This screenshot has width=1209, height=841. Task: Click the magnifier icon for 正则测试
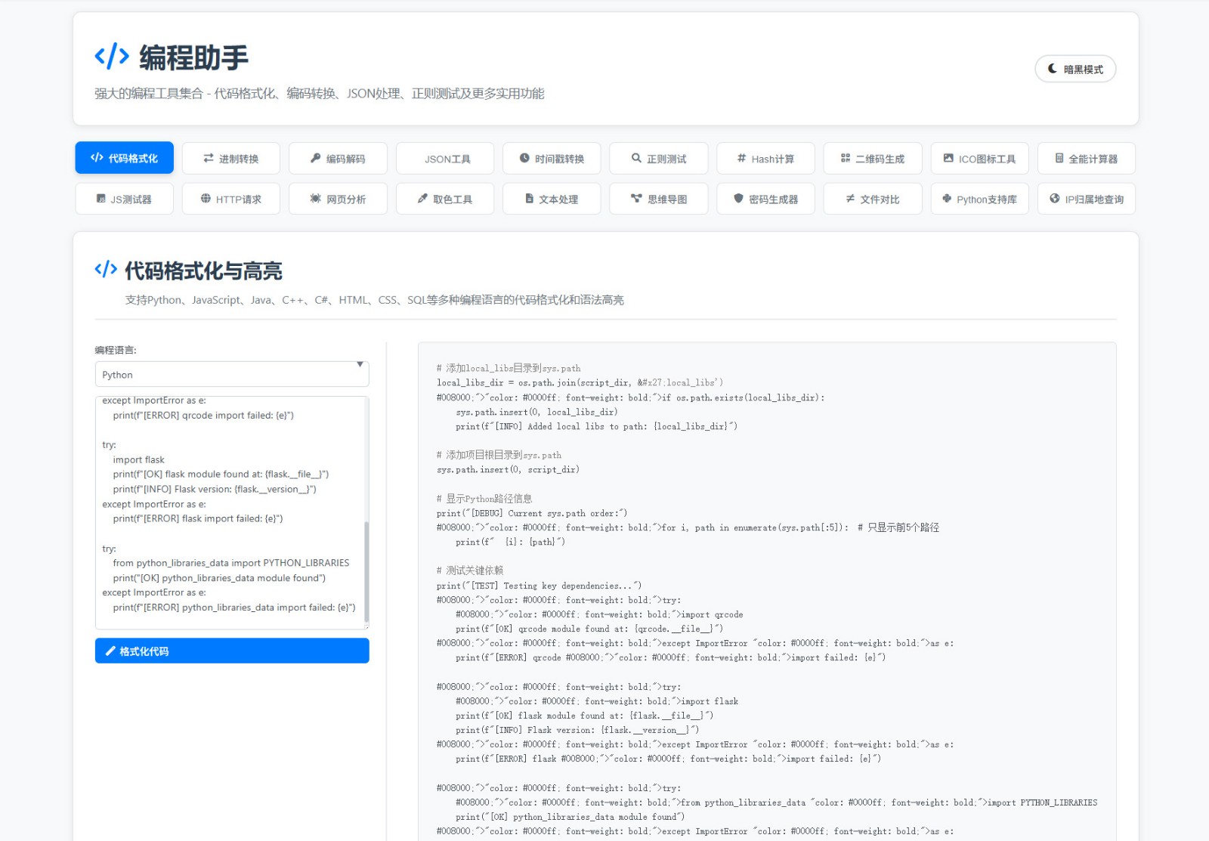click(636, 158)
